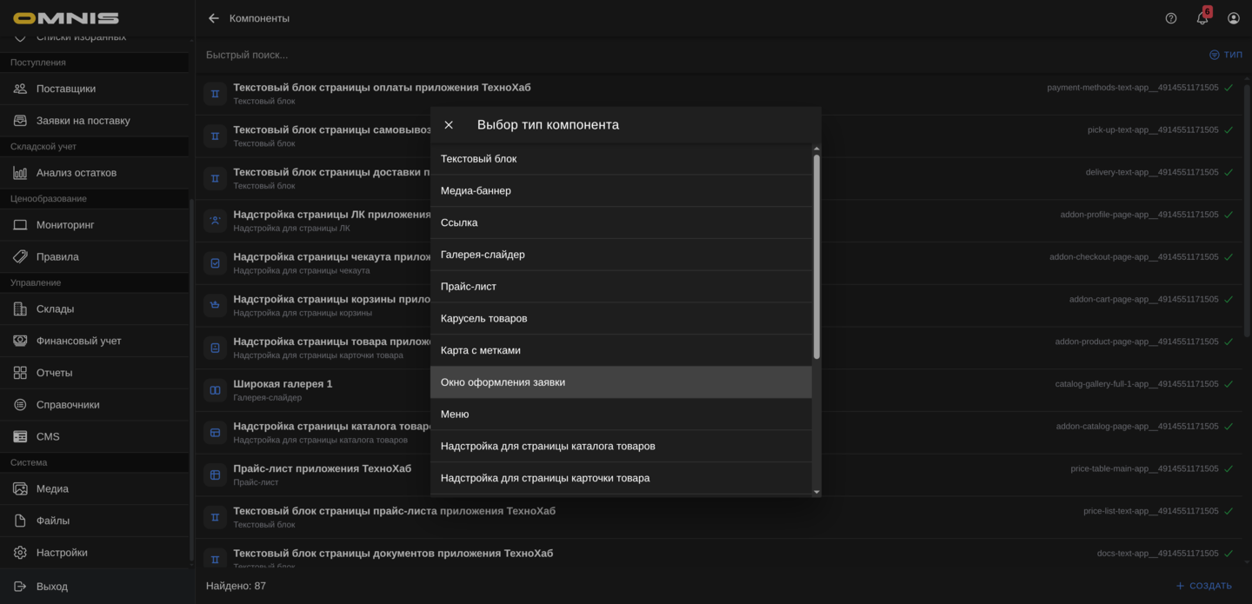
Task: Click the Финансовый учет sidebar icon
Action: tap(20, 340)
